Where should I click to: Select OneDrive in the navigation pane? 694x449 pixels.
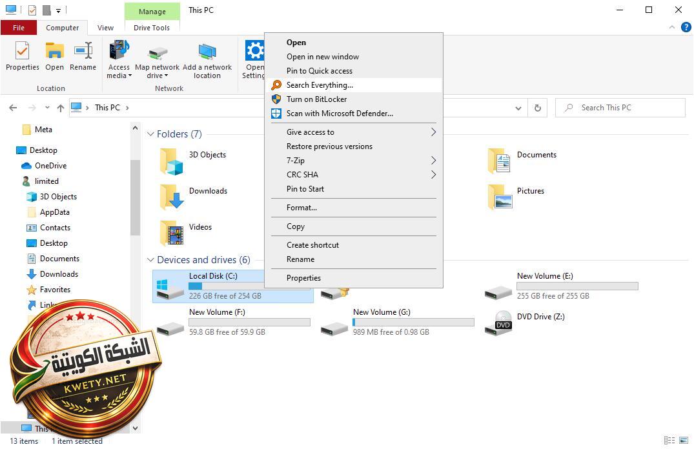point(50,166)
